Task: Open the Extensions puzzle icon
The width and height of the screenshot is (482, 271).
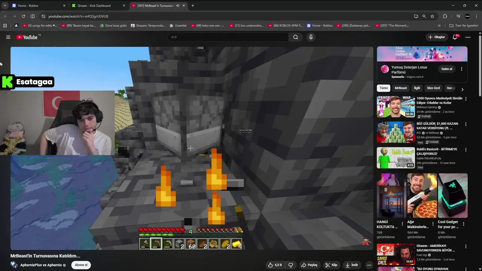Action: pos(445,16)
